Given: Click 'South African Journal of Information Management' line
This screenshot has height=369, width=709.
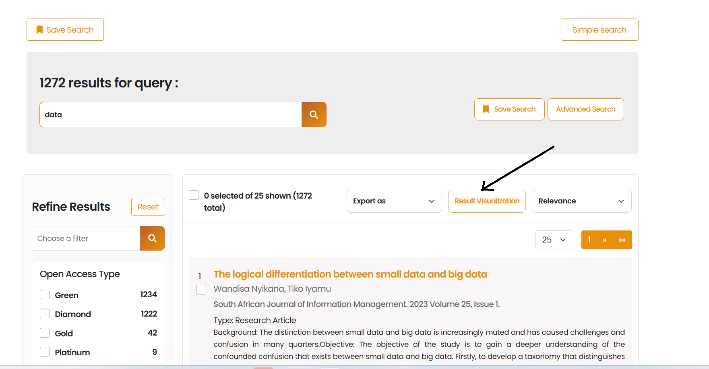Looking at the screenshot, I should pos(357,304).
